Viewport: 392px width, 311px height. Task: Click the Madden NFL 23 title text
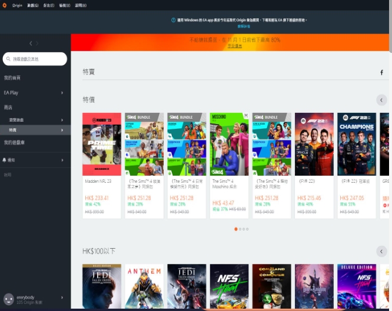coord(98,181)
